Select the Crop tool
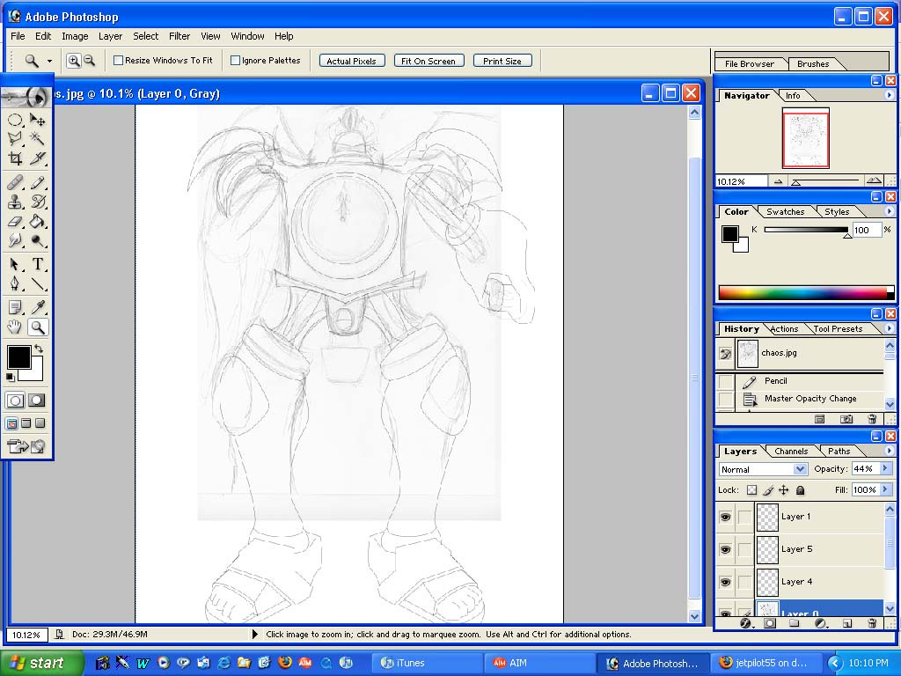This screenshot has height=676, width=901. pos(15,158)
